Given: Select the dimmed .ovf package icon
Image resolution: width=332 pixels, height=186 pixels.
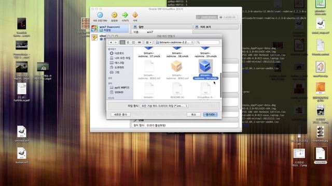Looking at the screenshot, I should (177, 66).
